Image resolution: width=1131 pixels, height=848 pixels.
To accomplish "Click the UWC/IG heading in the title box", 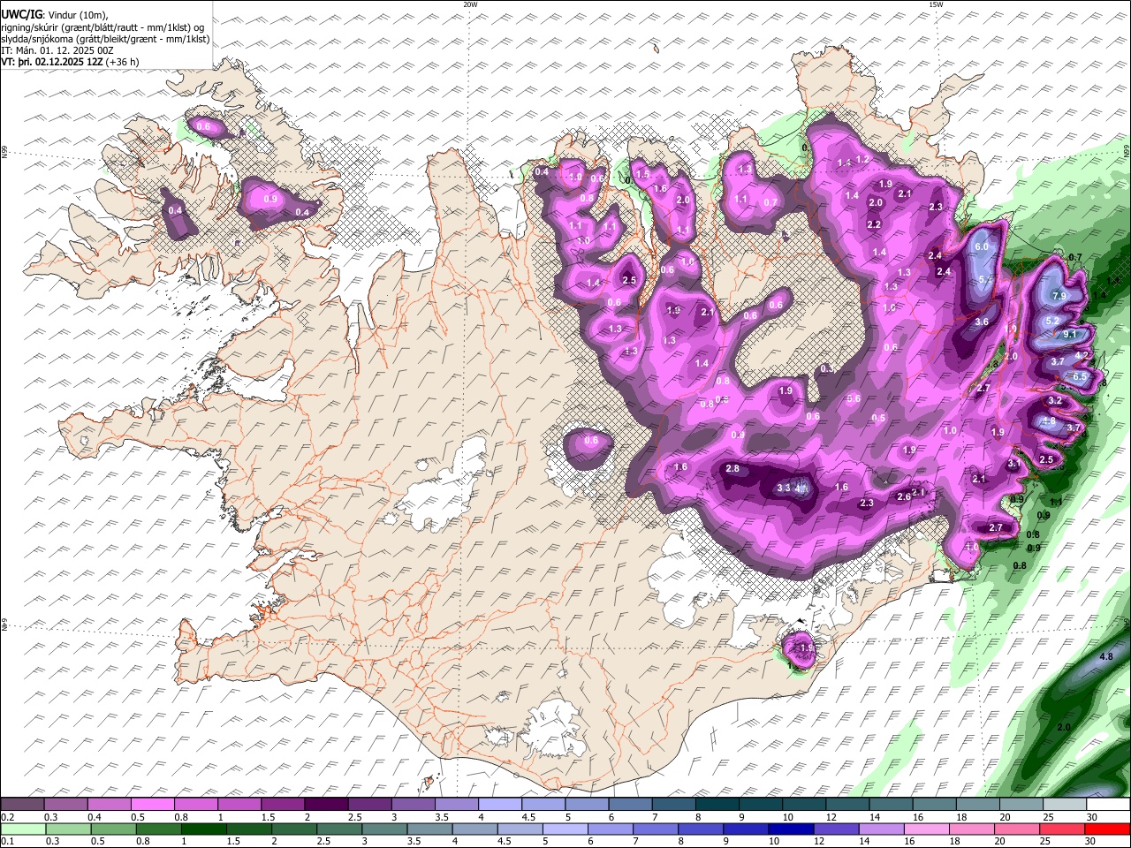I will pos(20,14).
